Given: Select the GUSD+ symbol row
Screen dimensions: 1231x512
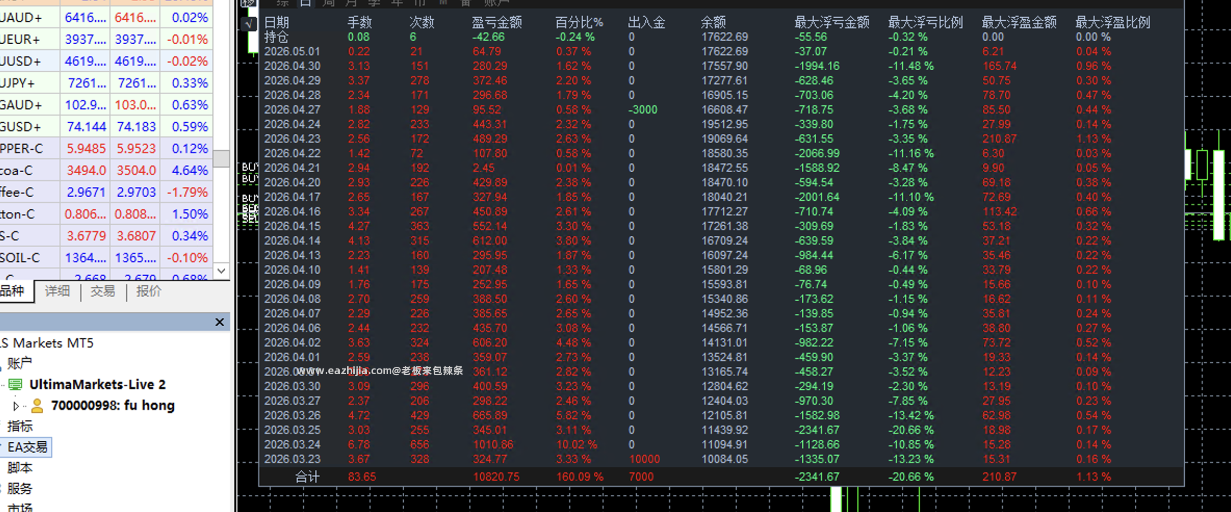Looking at the screenshot, I should coord(106,126).
